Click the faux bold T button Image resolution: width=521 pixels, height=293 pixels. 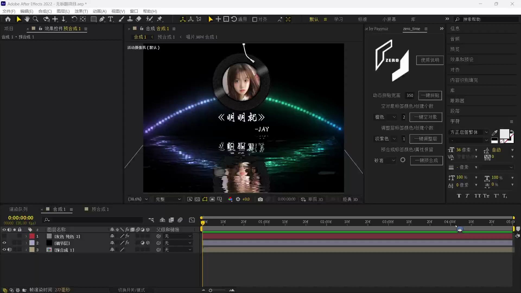(459, 196)
